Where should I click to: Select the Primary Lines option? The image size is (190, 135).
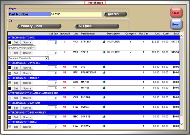[39, 26]
